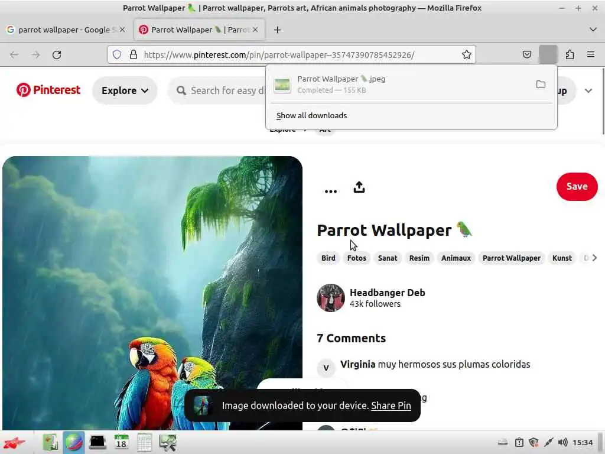Image resolution: width=605 pixels, height=454 pixels.
Task: Select the Resim tag chip
Action: coord(419,258)
